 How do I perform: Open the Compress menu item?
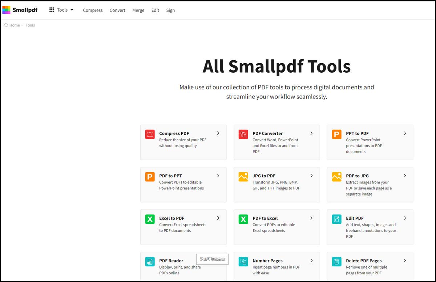pos(93,10)
